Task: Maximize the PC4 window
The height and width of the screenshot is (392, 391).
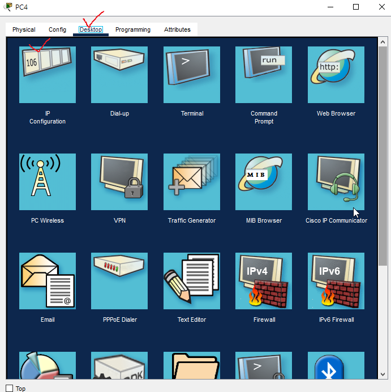Action: (356, 7)
